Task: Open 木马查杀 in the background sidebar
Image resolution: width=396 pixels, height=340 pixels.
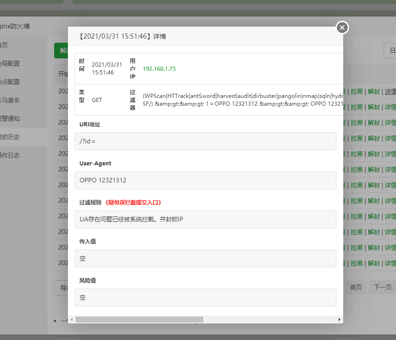Action: (x=10, y=100)
